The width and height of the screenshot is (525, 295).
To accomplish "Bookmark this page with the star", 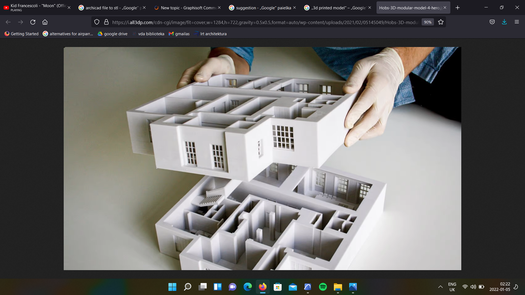I will [440, 22].
